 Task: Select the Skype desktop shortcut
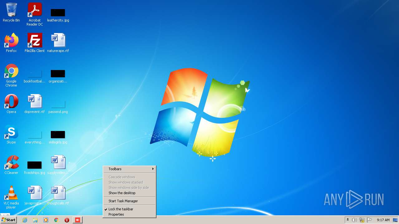tap(11, 134)
